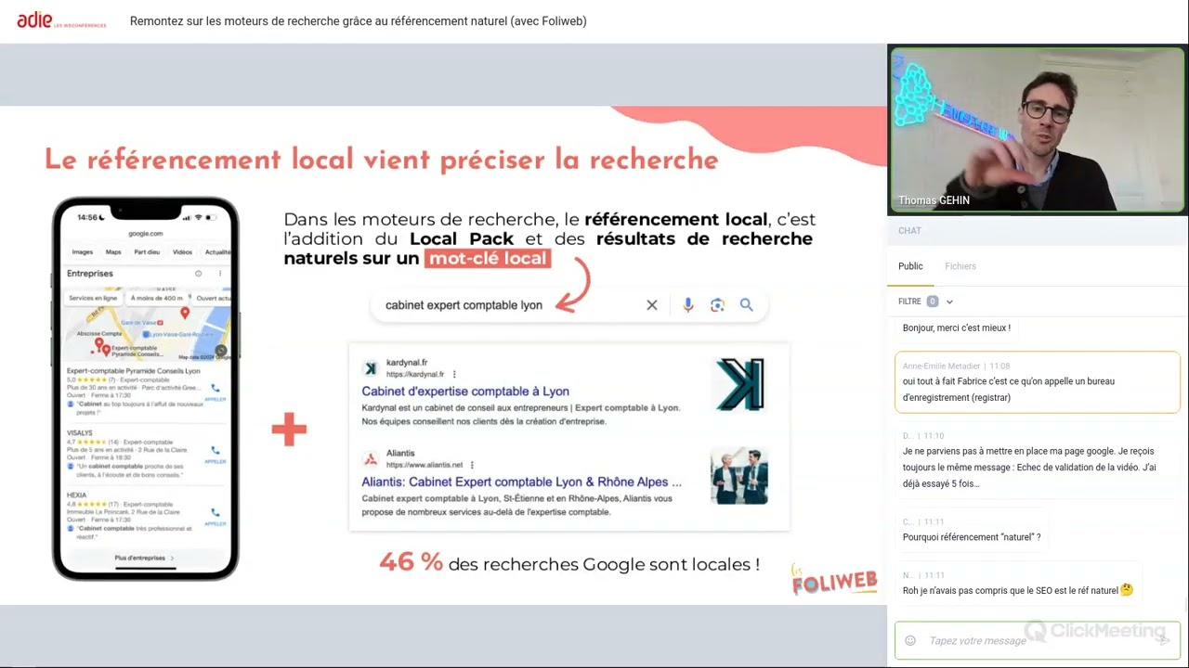
Task: Click the CHAT panel heading
Action: pos(909,230)
